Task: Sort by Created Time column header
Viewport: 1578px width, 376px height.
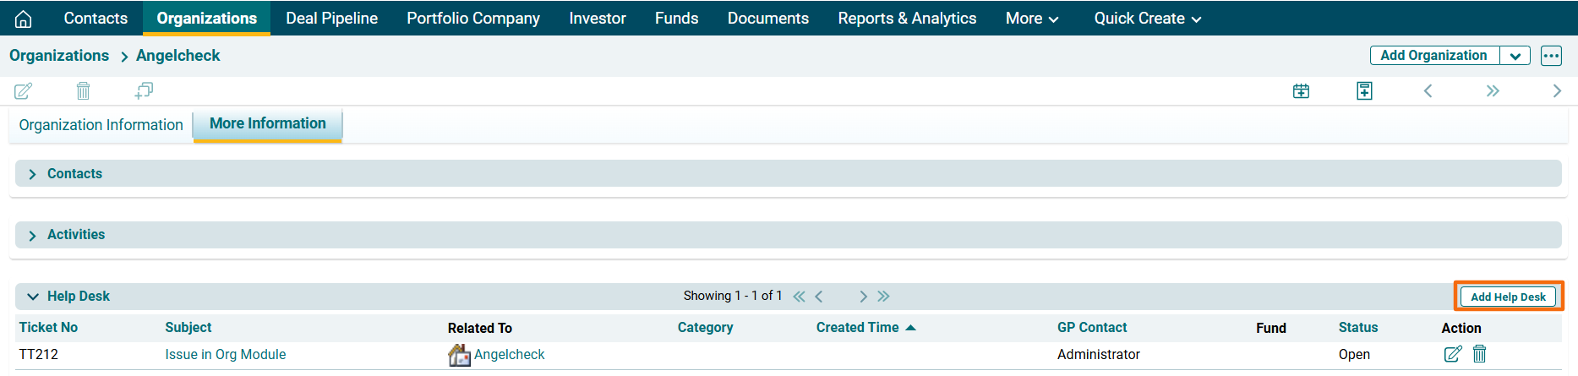Action: pos(857,328)
